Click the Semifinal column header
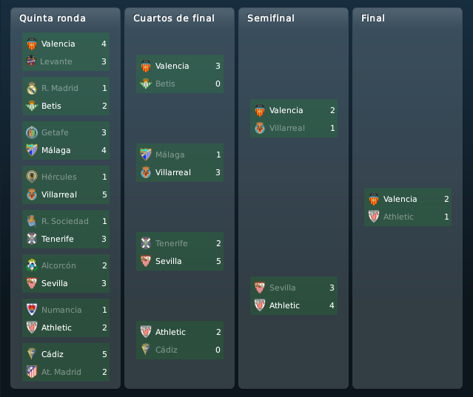The image size is (473, 397). [271, 18]
